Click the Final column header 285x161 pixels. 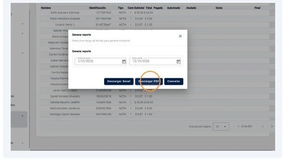point(258,8)
